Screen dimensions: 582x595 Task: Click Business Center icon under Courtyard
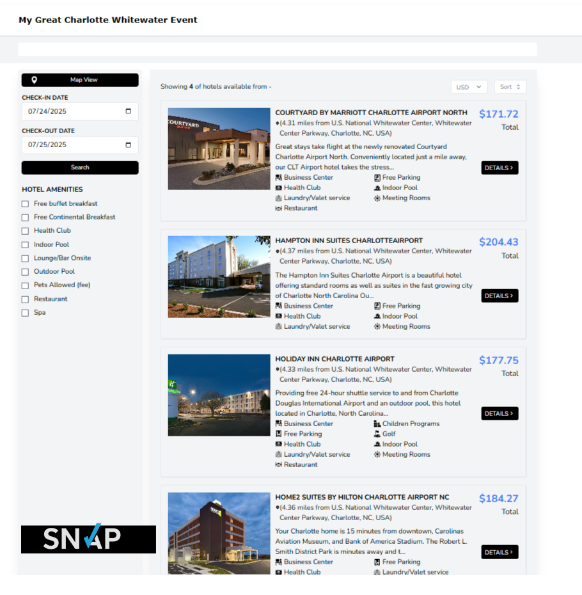[278, 177]
